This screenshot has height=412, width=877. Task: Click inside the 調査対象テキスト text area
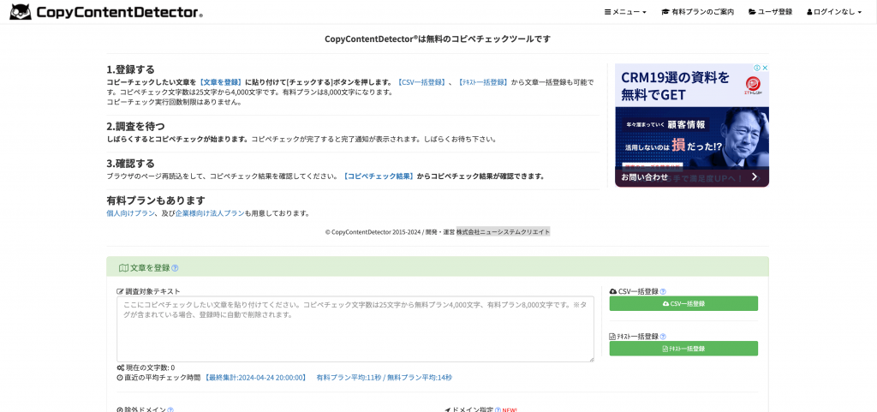click(355, 329)
